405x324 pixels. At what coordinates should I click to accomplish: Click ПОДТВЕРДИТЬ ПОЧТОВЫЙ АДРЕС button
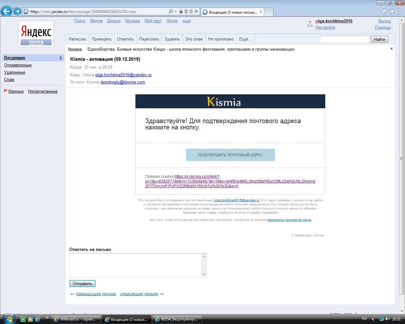click(x=230, y=155)
